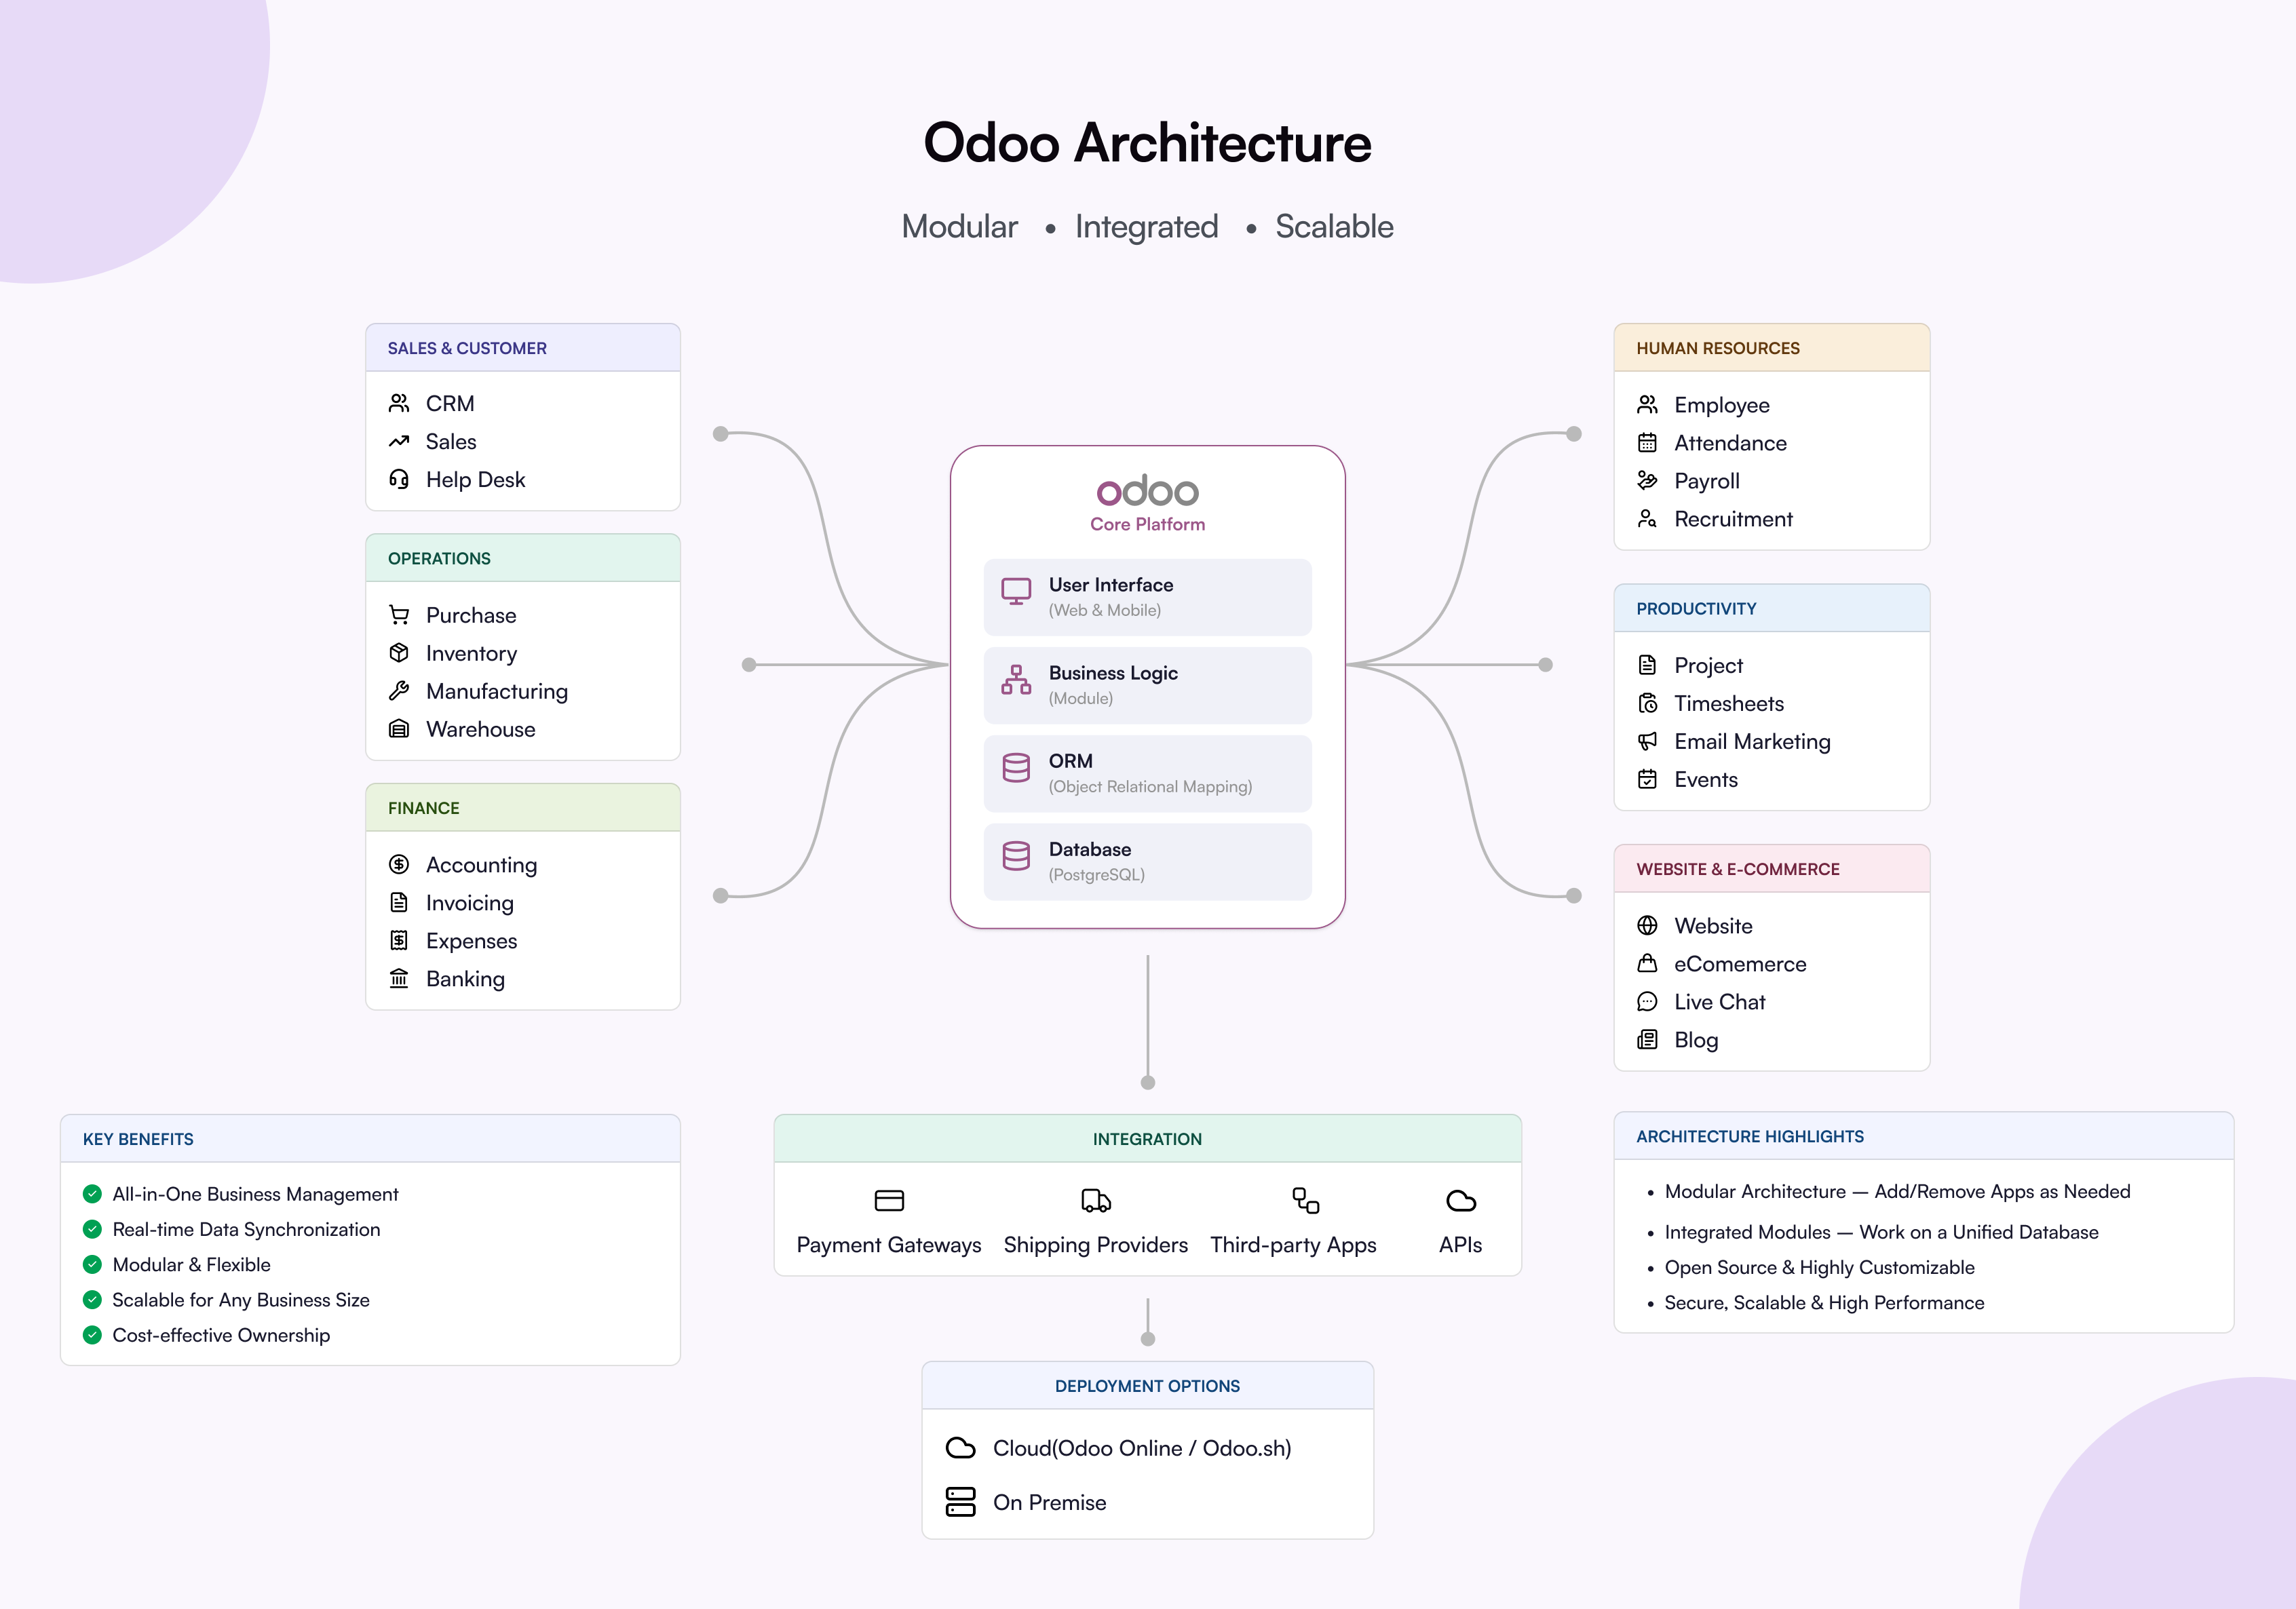Click the eCommerce shopping bag icon
Viewport: 2296px width, 1609px height.
click(x=1647, y=964)
